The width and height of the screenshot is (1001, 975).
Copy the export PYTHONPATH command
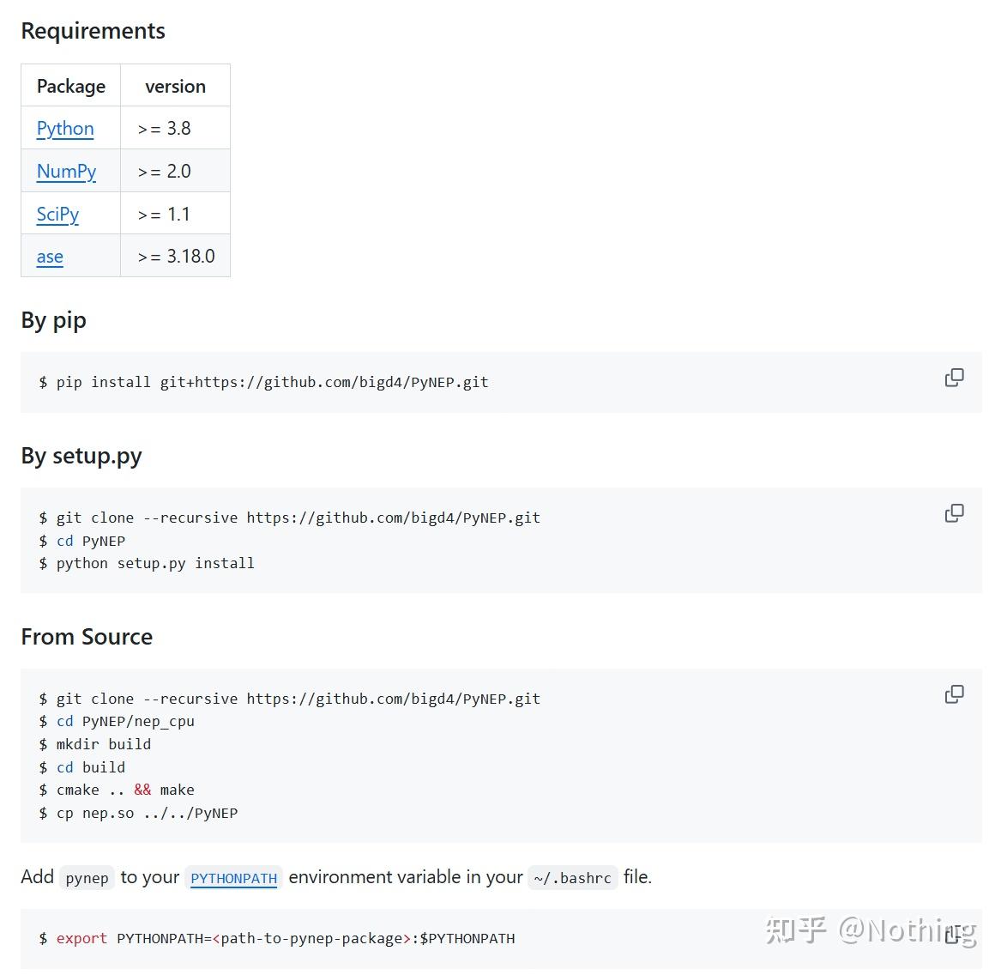click(952, 935)
